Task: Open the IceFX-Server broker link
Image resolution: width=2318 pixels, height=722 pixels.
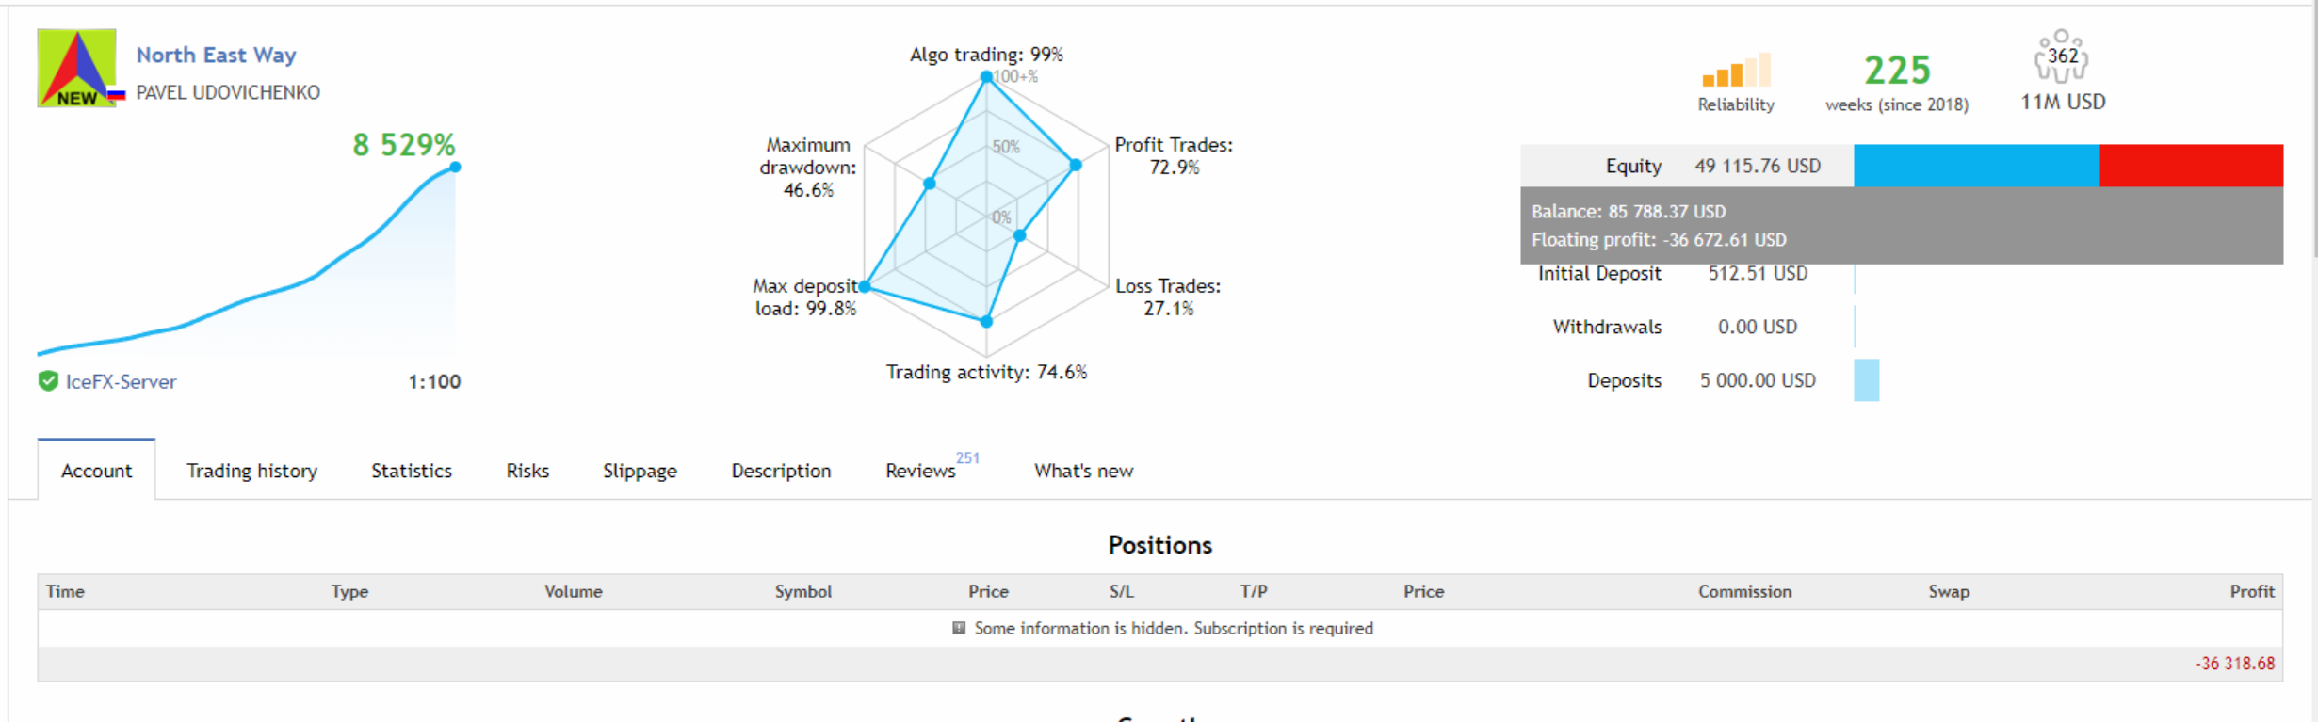Action: 121,381
